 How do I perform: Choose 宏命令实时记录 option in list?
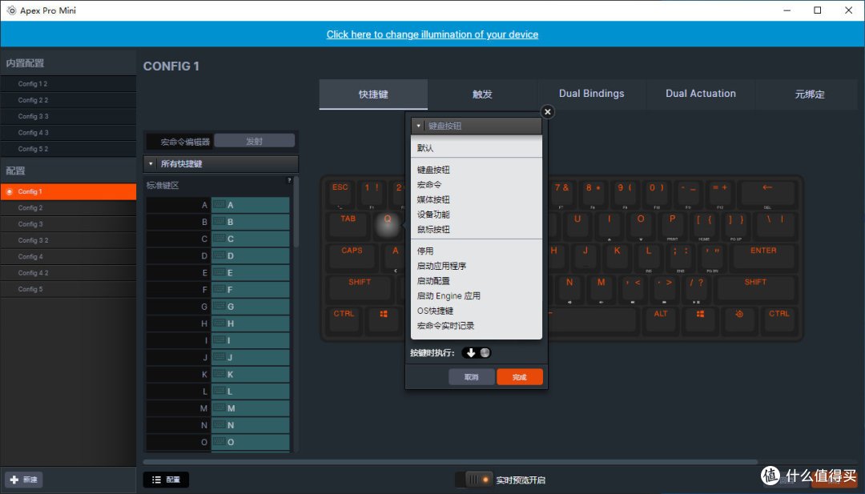click(446, 325)
